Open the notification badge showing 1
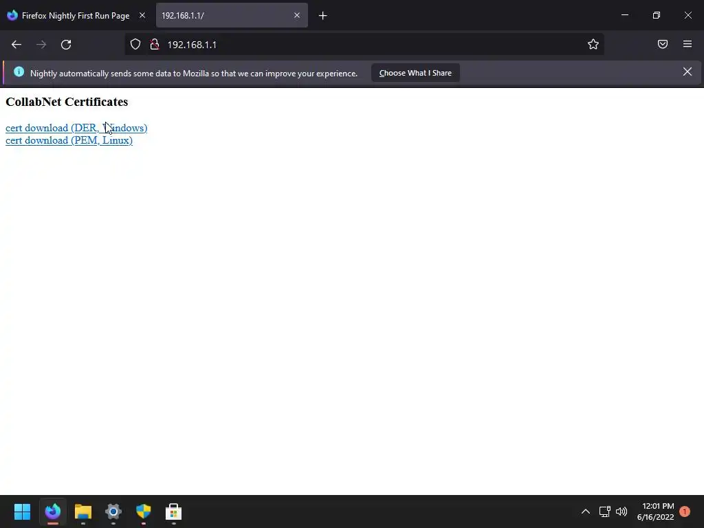The width and height of the screenshot is (704, 528). click(685, 511)
